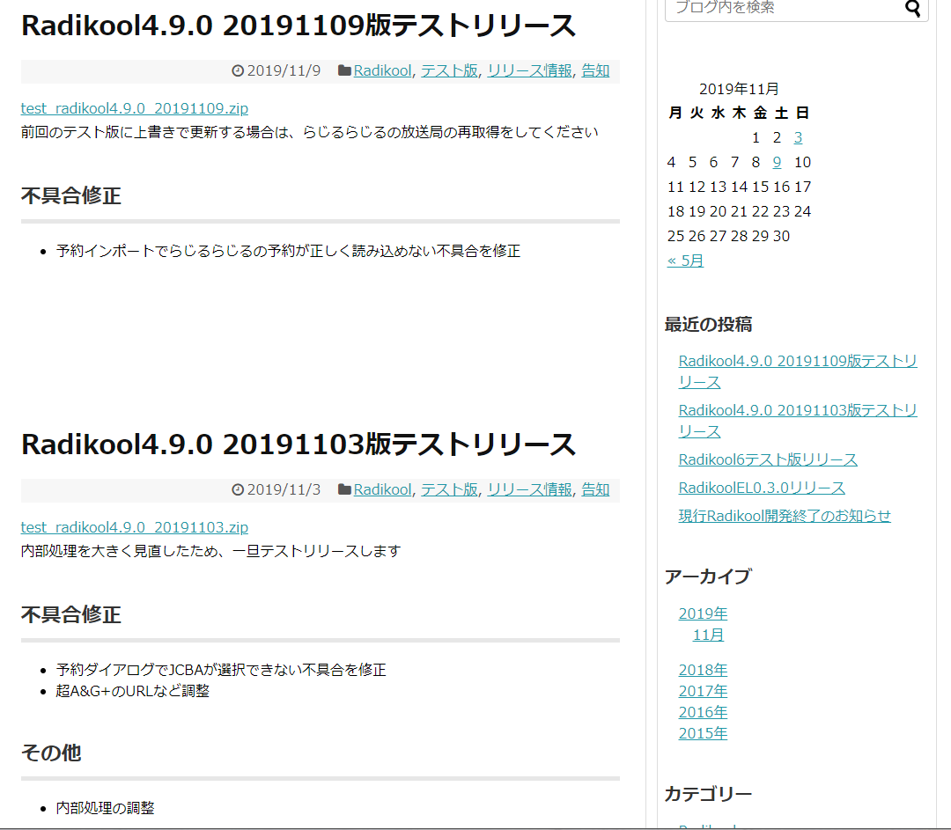Click the 不具合修正 heading in the 20191109 post
This screenshot has width=951, height=830.
tap(71, 195)
